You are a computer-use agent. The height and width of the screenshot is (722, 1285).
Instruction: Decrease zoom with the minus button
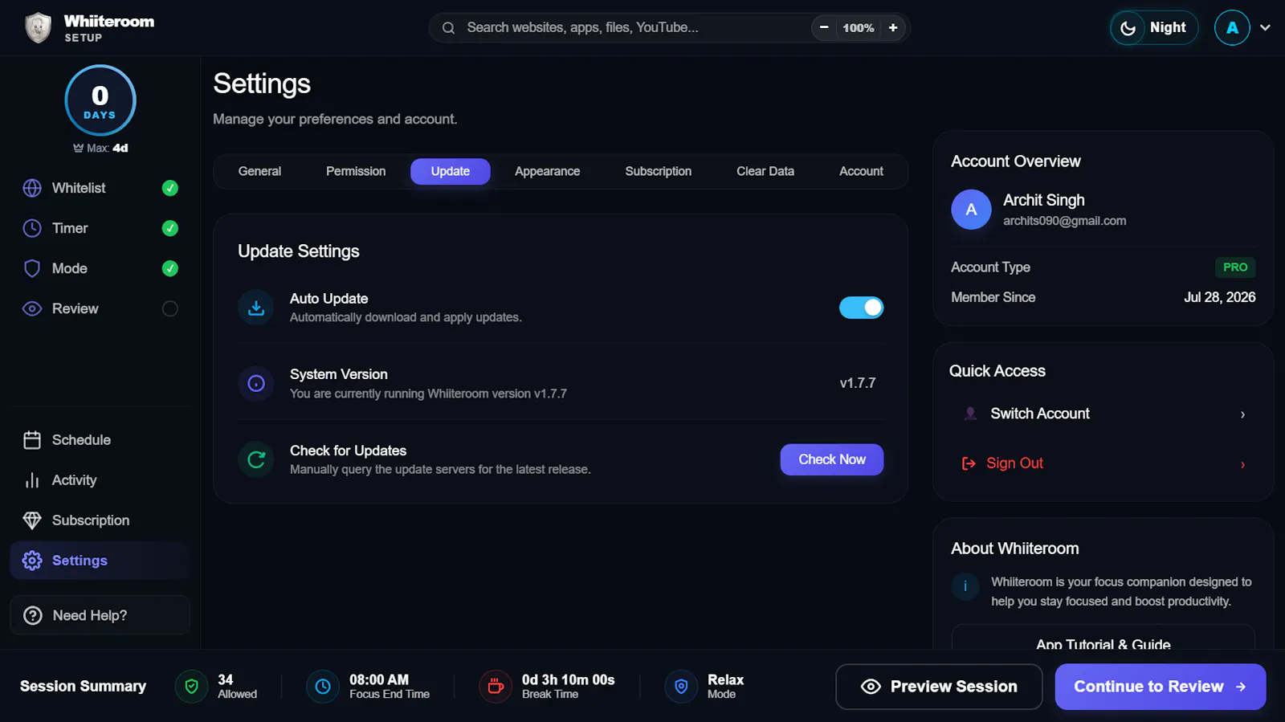coord(824,27)
